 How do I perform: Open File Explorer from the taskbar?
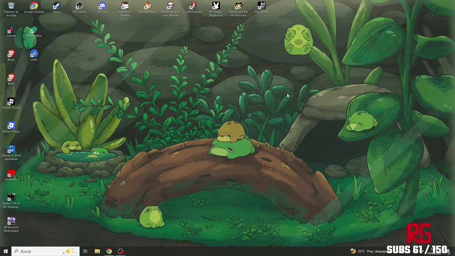(x=97, y=251)
